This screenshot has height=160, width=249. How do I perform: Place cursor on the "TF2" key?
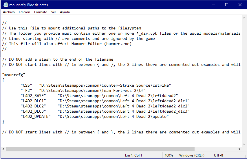tap(26, 91)
